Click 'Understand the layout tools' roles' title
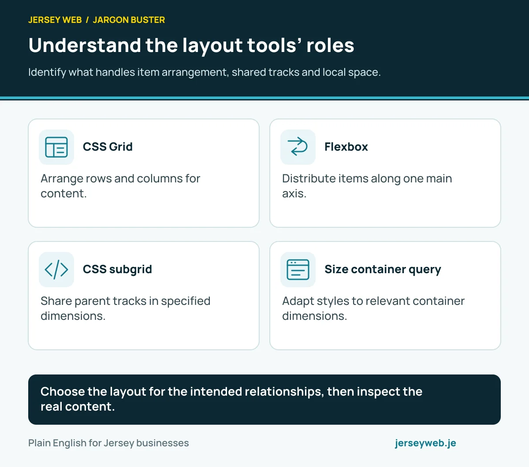Viewport: 529px width, 467px height. pyautogui.click(x=191, y=45)
